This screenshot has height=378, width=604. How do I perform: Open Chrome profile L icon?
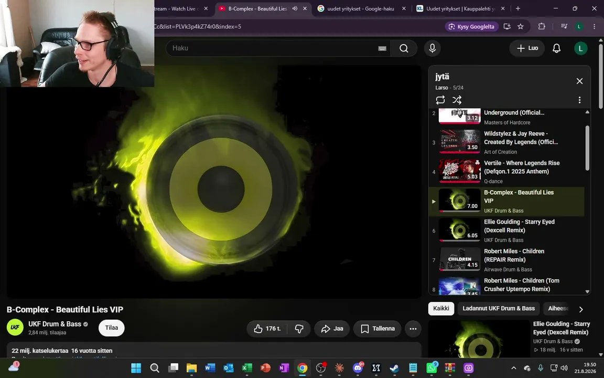[x=579, y=26]
